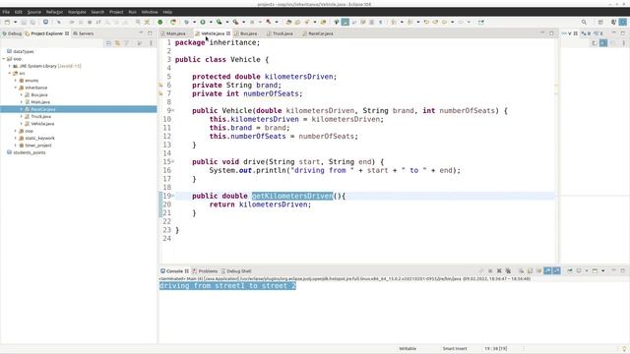The width and height of the screenshot is (630, 354).
Task: Click the highlighted teal toolbar icon left of RaceCar tab area
Action: click(x=346, y=22)
